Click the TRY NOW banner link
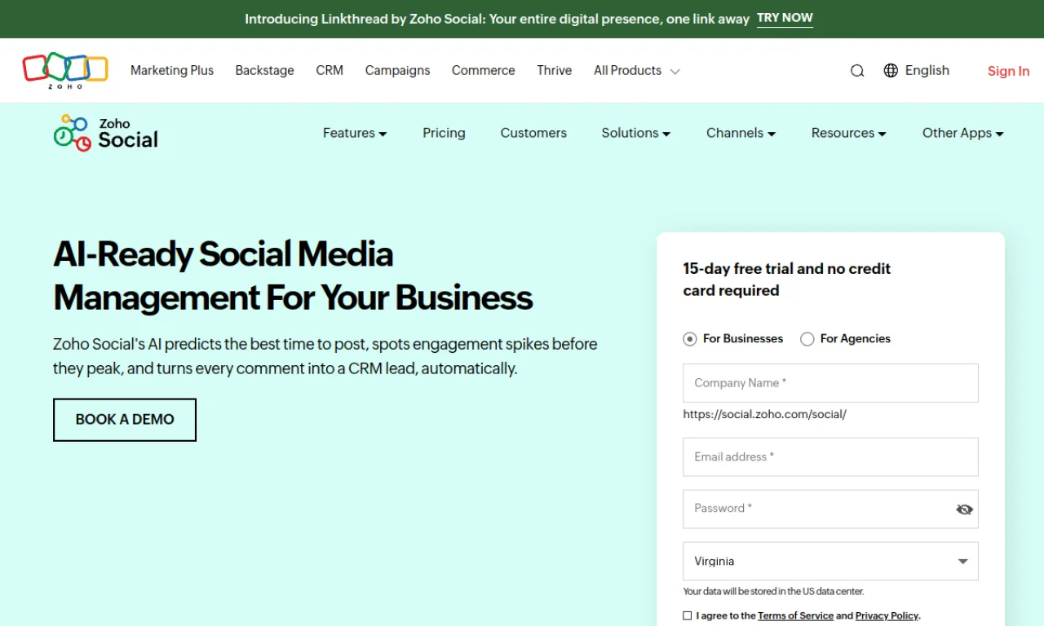The width and height of the screenshot is (1044, 626). click(x=785, y=18)
